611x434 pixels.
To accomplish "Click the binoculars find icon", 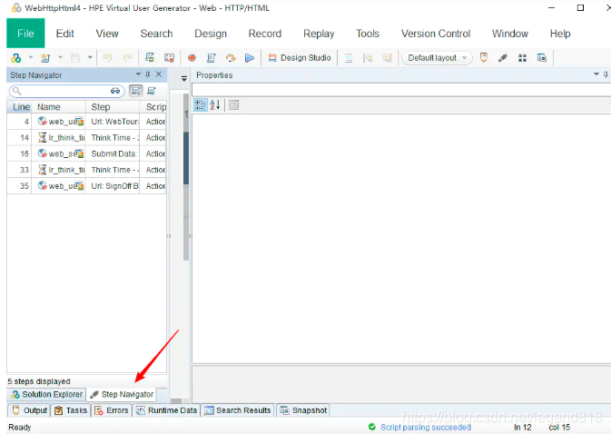I will point(115,91).
